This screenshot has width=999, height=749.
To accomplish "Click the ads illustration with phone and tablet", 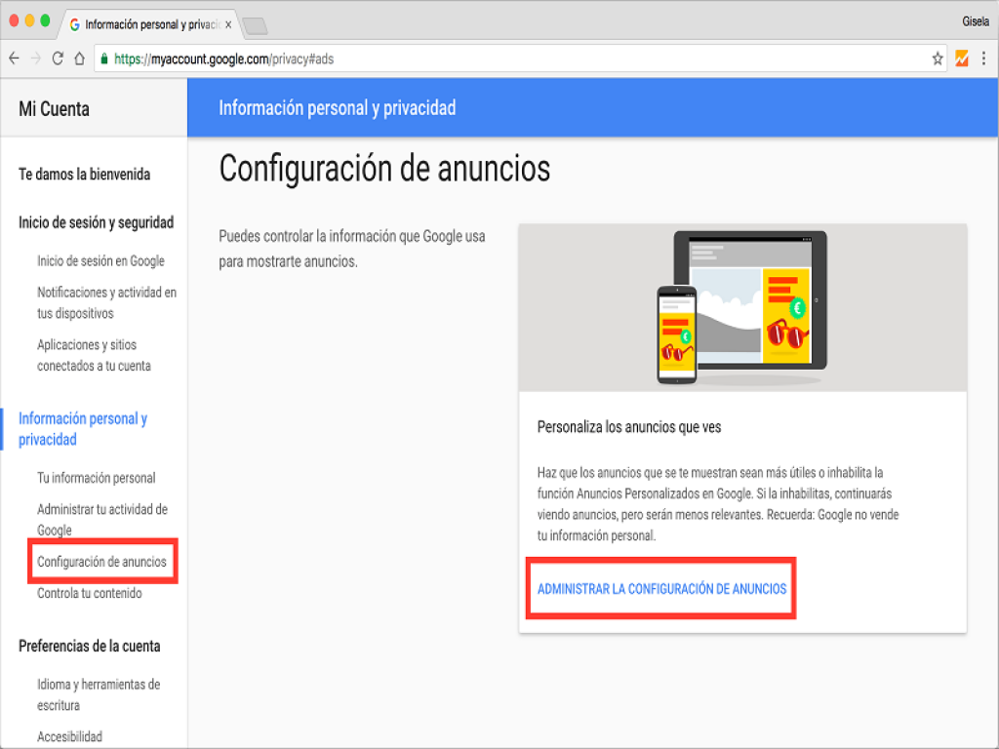I will coord(742,307).
